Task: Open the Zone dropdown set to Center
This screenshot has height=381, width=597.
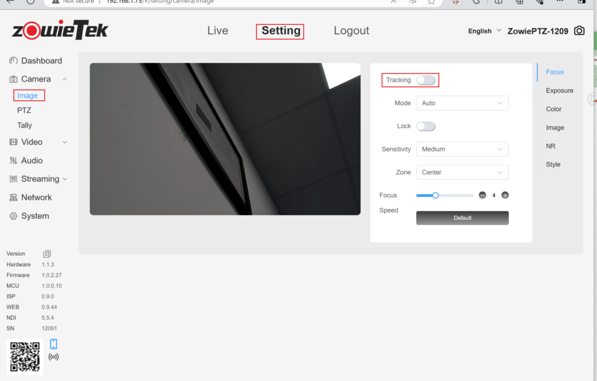Action: tap(462, 172)
